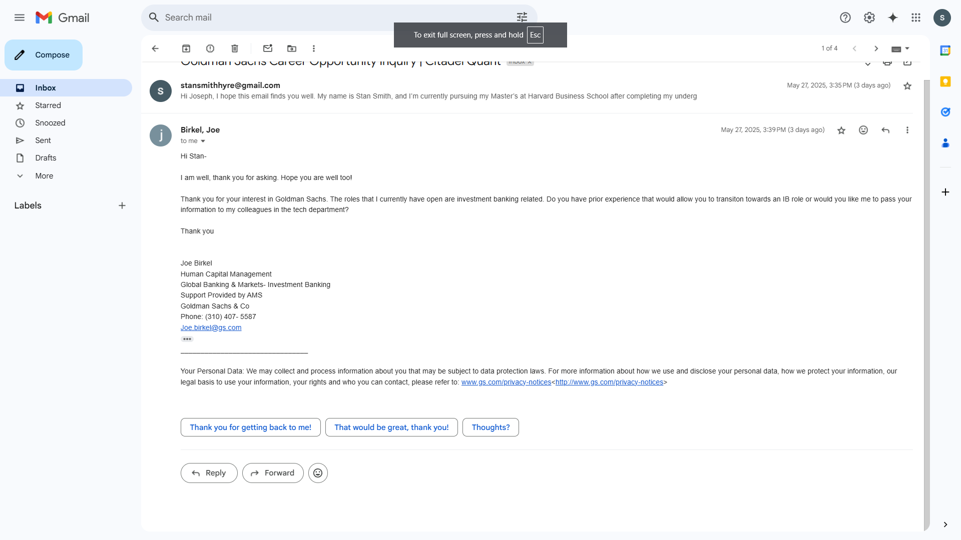Go to older conversation arrow
Image resolution: width=961 pixels, height=540 pixels.
(x=876, y=48)
